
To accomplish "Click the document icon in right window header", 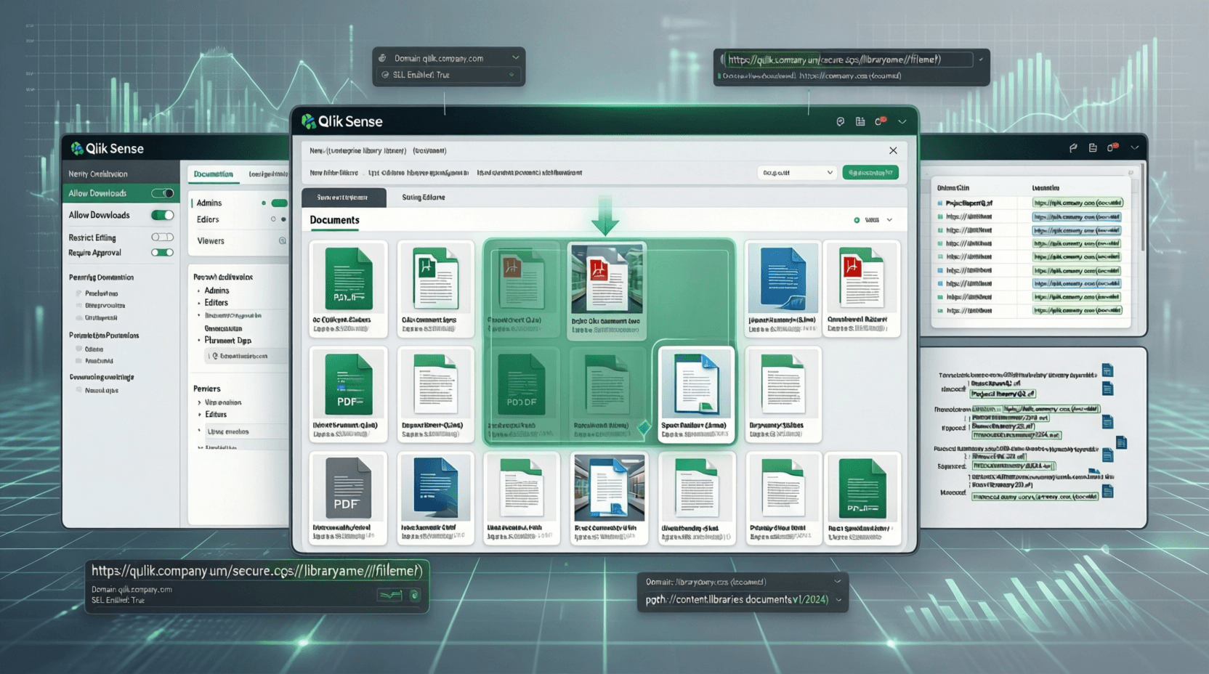I will pyautogui.click(x=1093, y=148).
